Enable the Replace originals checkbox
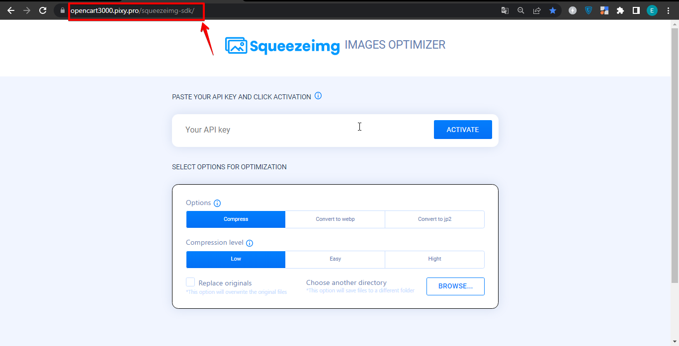The width and height of the screenshot is (679, 346). [x=190, y=282]
